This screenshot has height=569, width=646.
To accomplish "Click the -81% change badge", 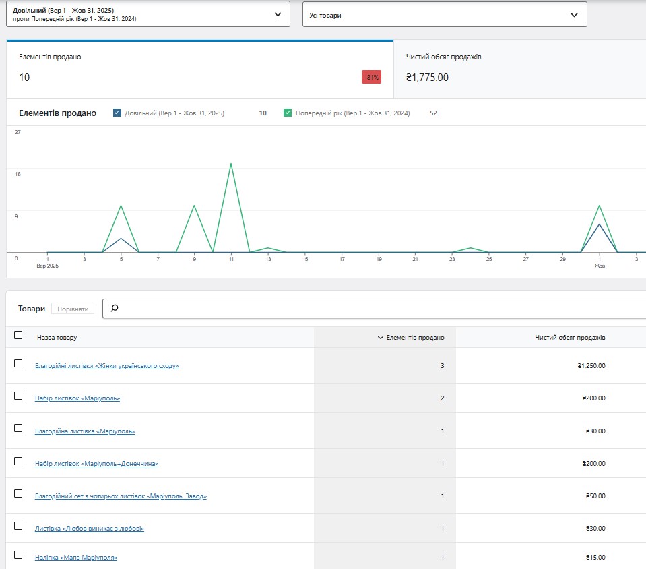I will (x=371, y=78).
